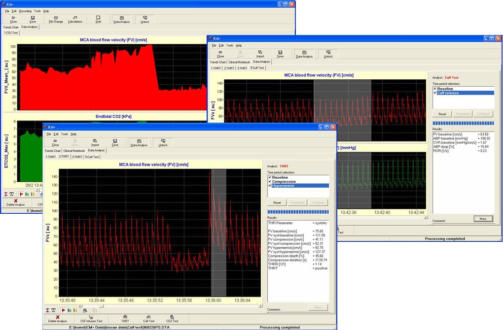Open the Recording menu
Viewport: 503px width, 330px height.
(25, 11)
